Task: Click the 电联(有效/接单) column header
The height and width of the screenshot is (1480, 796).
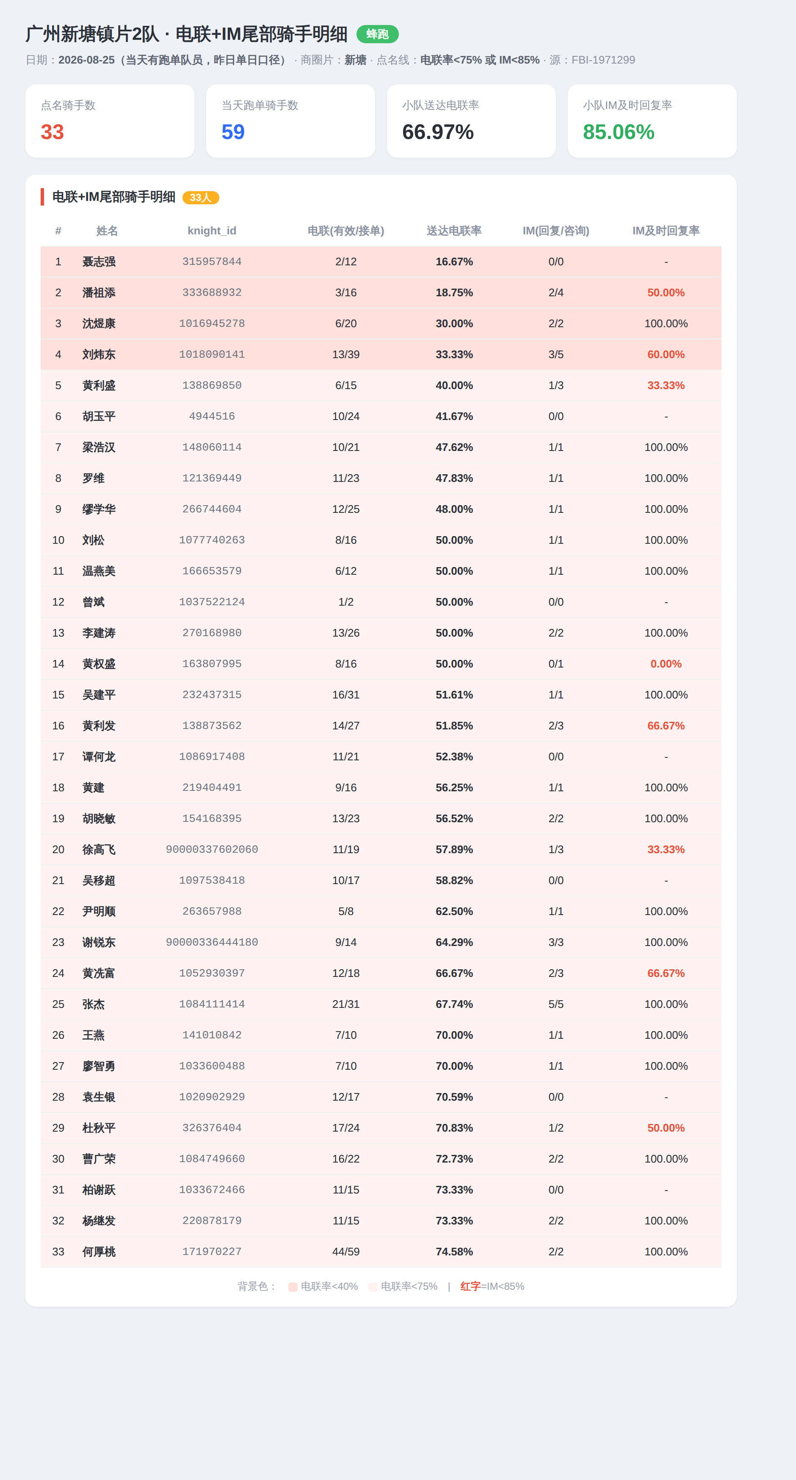Action: (x=346, y=231)
